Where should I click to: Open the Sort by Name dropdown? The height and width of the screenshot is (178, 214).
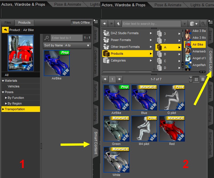(67, 45)
